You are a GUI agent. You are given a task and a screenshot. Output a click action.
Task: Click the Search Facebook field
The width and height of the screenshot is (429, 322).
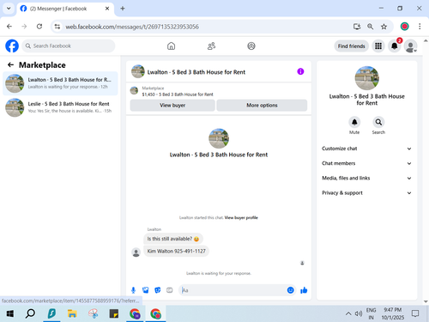tap(69, 46)
